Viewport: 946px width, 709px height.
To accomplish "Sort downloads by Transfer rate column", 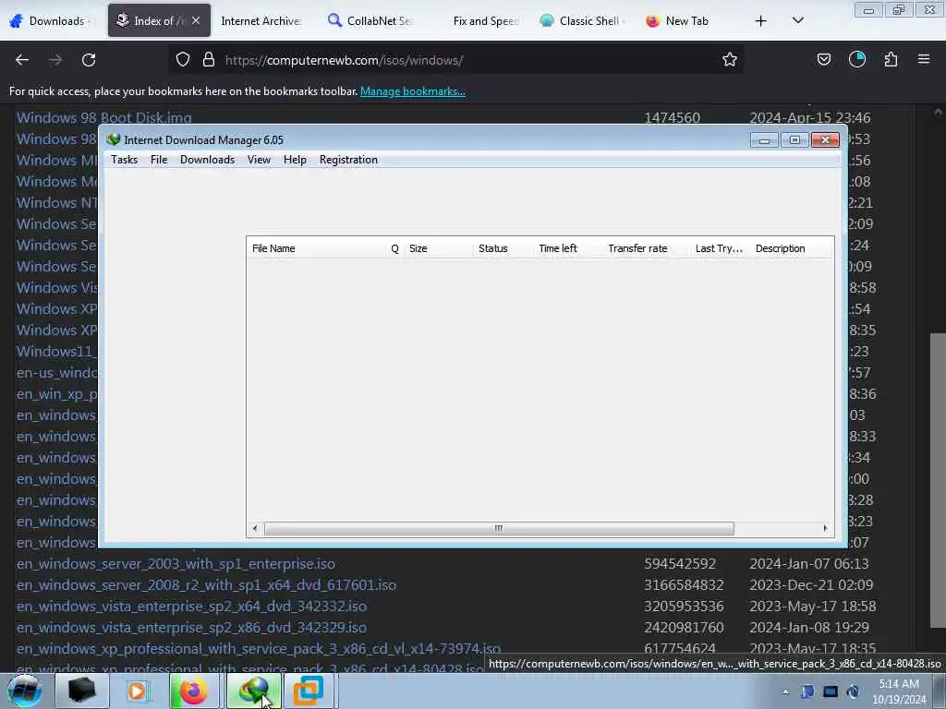I will point(646,248).
